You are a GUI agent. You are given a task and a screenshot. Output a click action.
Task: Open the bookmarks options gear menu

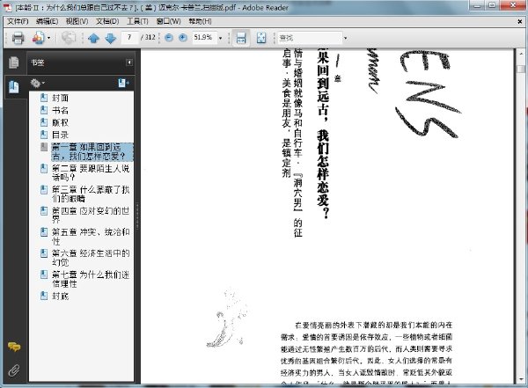[x=37, y=83]
